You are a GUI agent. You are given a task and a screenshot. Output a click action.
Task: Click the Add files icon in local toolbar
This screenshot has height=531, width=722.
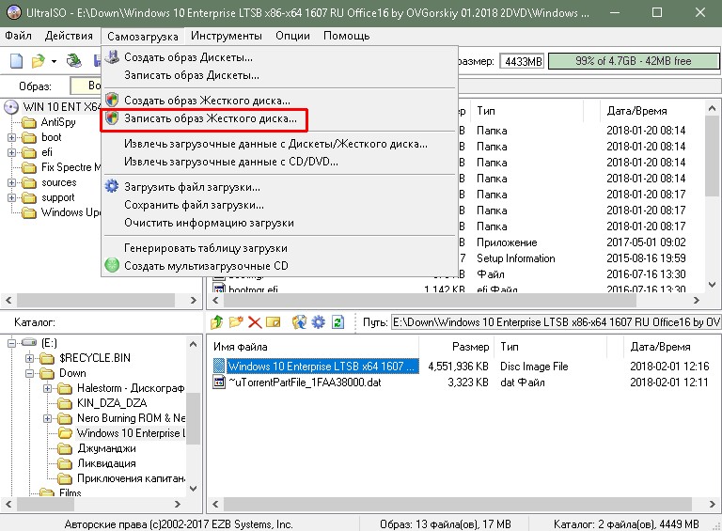point(299,322)
